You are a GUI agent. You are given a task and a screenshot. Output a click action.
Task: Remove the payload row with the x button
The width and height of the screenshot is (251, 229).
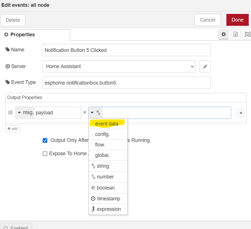[241, 113]
